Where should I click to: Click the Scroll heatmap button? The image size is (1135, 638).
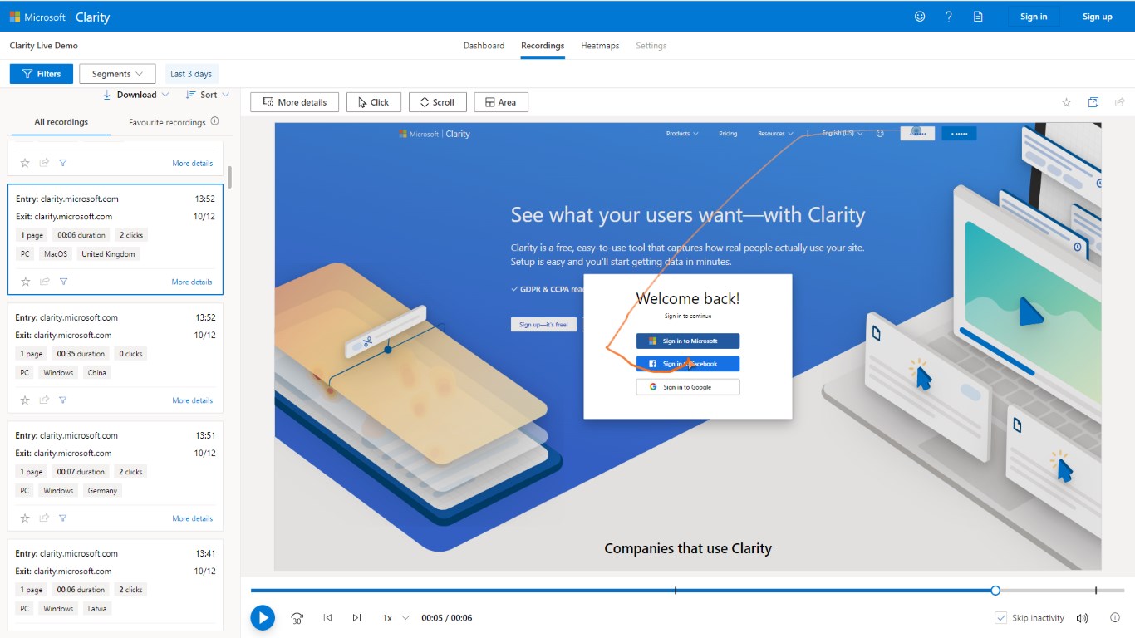438,102
